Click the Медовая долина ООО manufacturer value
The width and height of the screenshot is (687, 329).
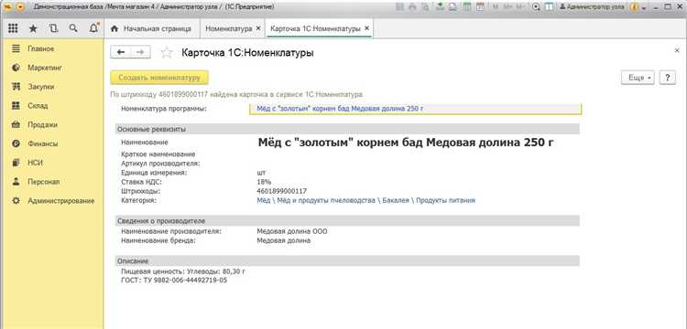[292, 231]
